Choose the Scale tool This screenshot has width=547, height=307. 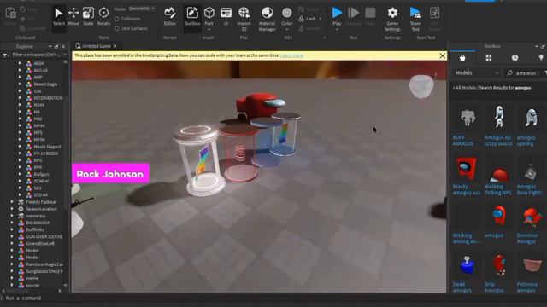88,17
